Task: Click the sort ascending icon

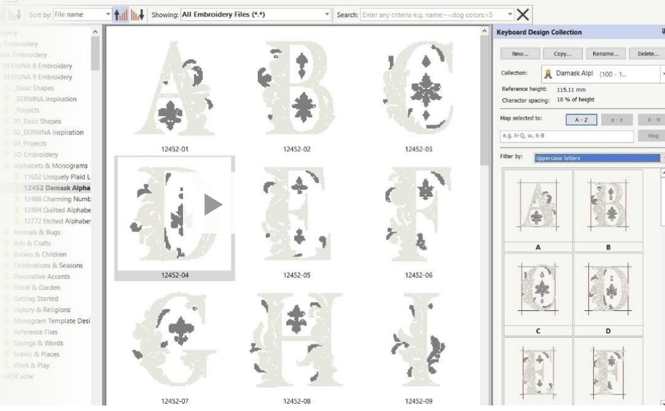Action: point(121,14)
